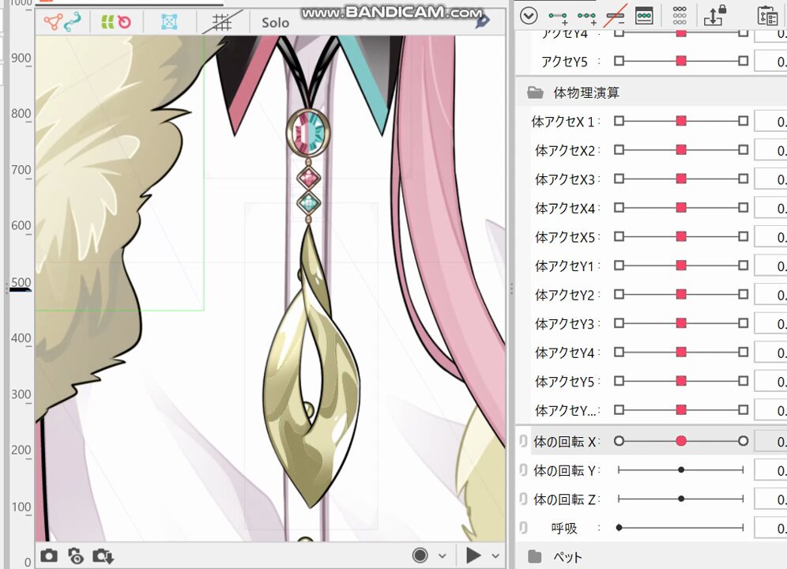Image resolution: width=787 pixels, height=569 pixels.
Task: Click the 体の回転 X value field
Action: tap(771, 442)
